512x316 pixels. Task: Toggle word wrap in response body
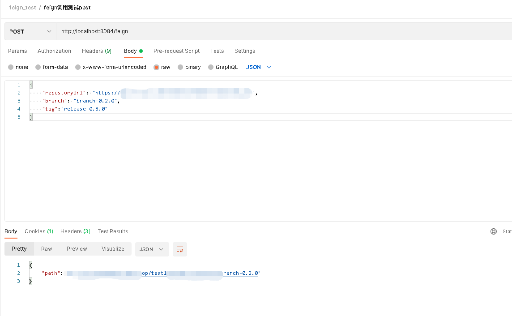[x=179, y=249]
